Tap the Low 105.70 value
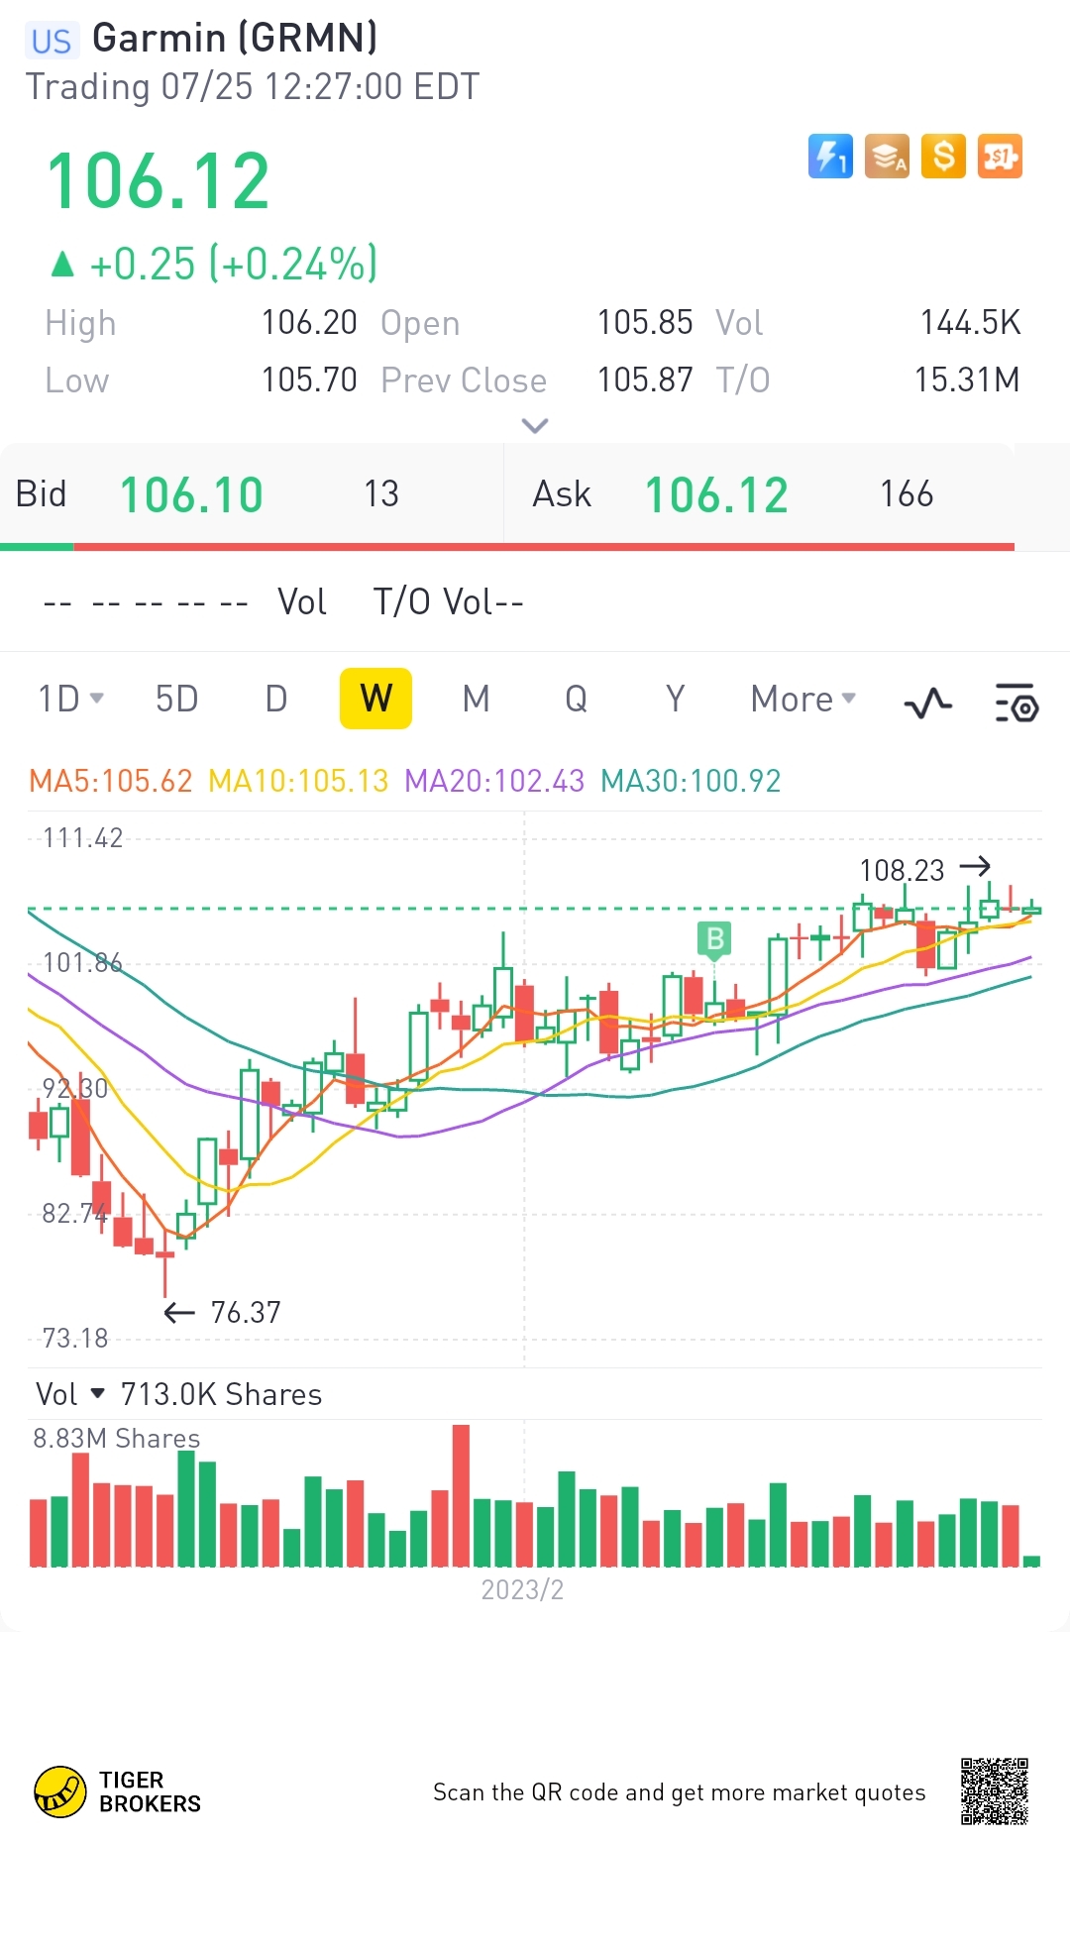The height and width of the screenshot is (1952, 1070). (x=309, y=380)
